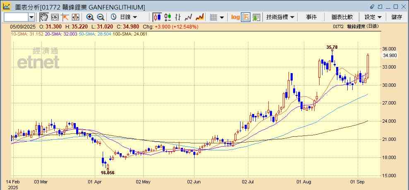Image resolution: width=409 pixels, height=190 pixels.
Task: Switch to orange area chart type
Action: [200, 17]
